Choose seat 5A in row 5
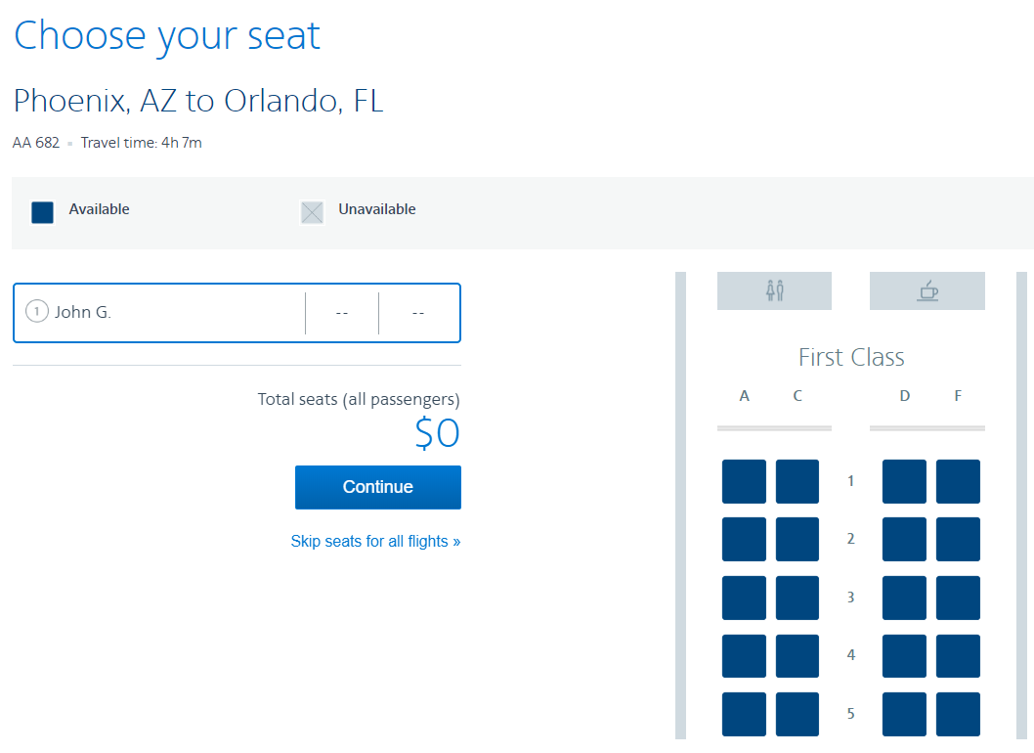Image resolution: width=1034 pixels, height=753 pixels. click(x=744, y=714)
